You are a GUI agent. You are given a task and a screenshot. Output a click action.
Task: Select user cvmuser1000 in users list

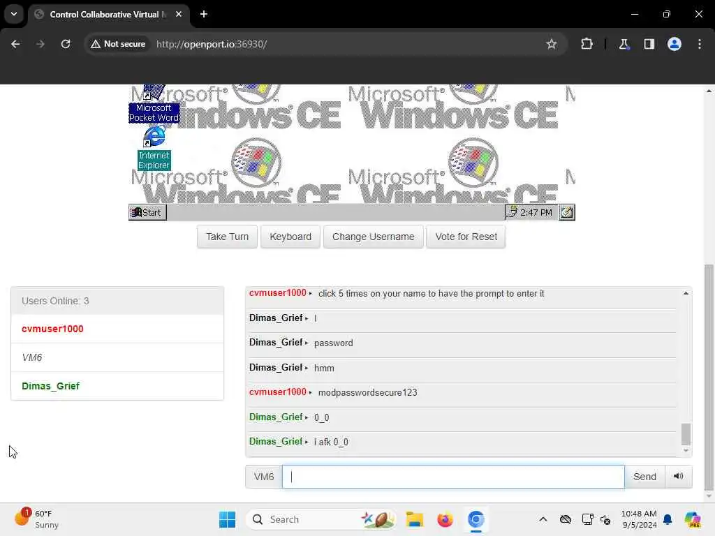117,329
